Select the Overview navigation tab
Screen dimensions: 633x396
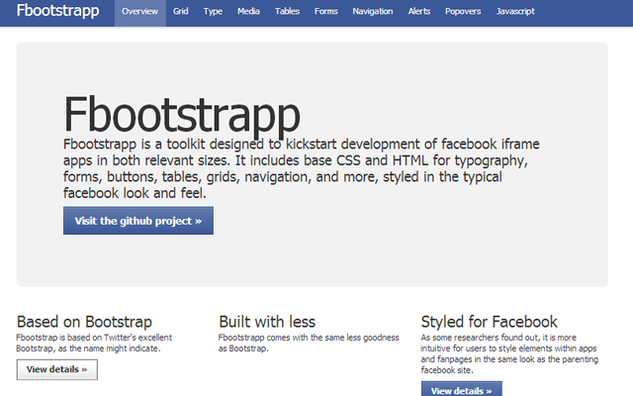click(x=139, y=13)
